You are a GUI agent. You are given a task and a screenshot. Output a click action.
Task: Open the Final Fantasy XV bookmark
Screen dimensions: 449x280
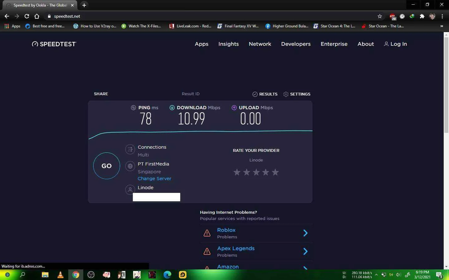(238, 26)
